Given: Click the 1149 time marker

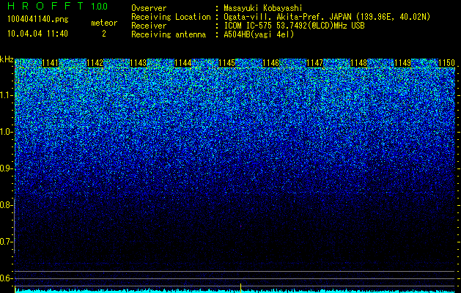Looking at the screenshot, I should (402, 63).
